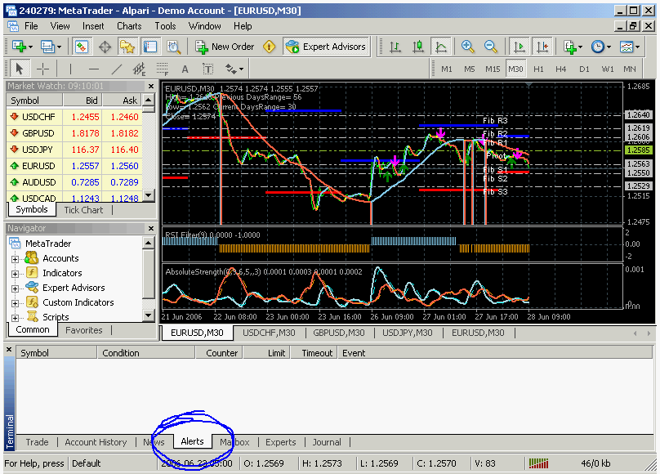Toggle the Terminal window button
Image resolution: width=660 pixels, height=474 pixels.
(150, 47)
